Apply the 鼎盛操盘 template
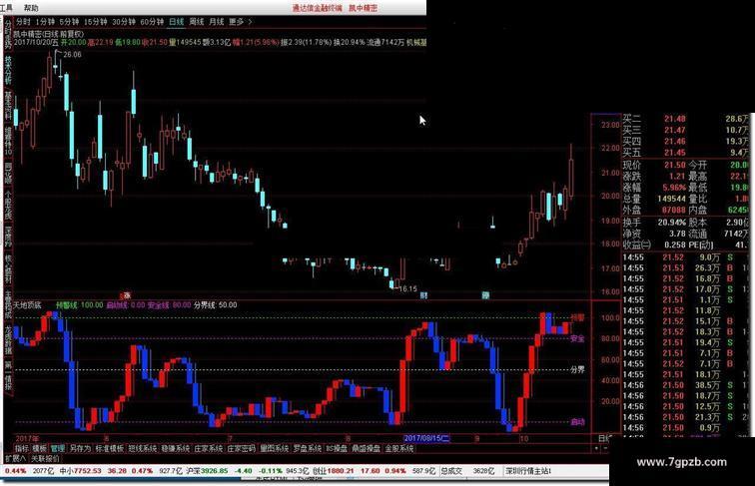755x486 pixels. pos(366,448)
